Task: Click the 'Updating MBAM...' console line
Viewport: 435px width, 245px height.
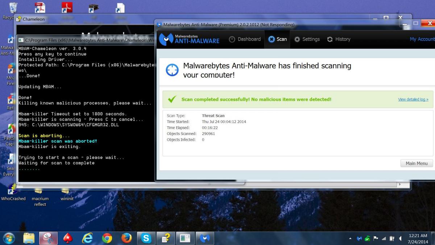Action: pyautogui.click(x=40, y=87)
